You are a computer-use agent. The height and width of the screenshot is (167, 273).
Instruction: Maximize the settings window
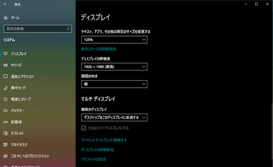[256, 4]
